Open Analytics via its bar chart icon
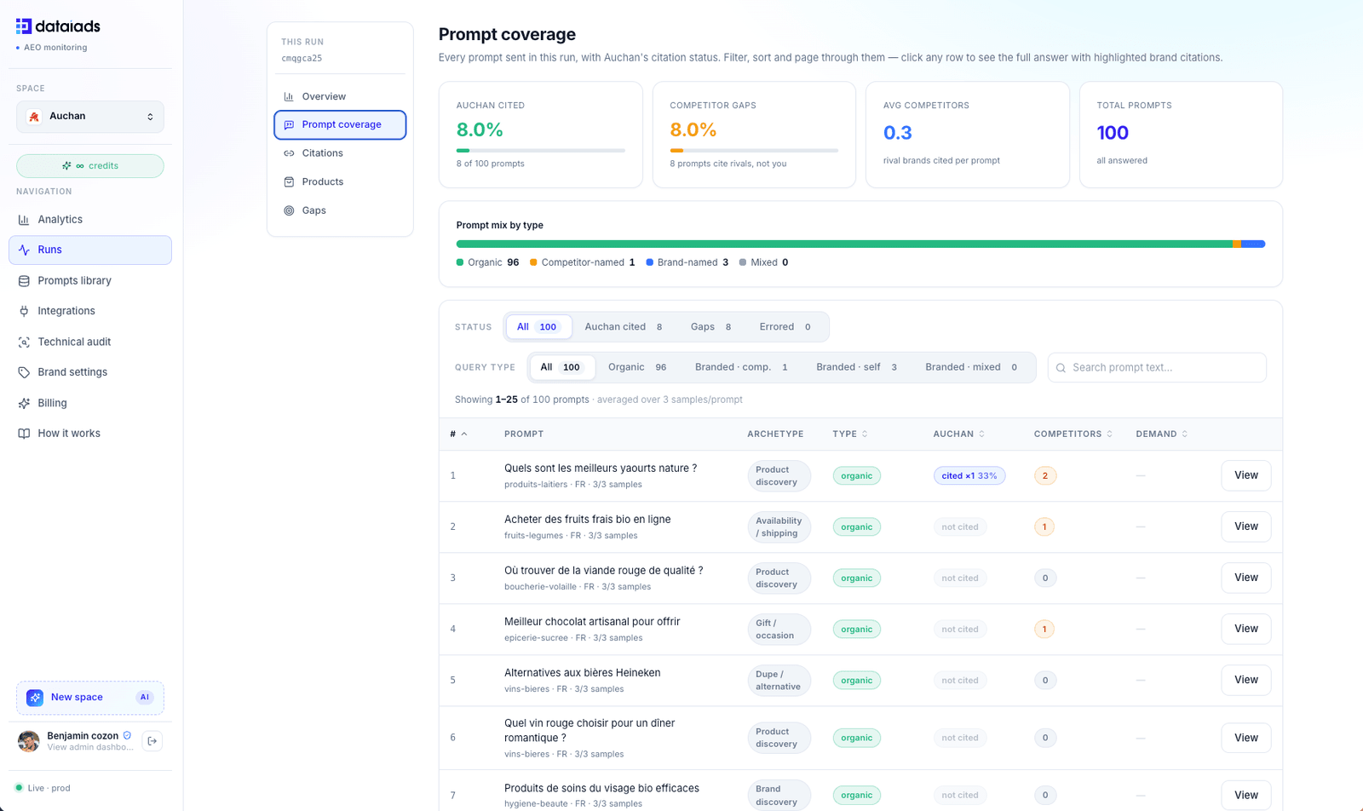Viewport: 1363px width, 811px height. pos(24,220)
